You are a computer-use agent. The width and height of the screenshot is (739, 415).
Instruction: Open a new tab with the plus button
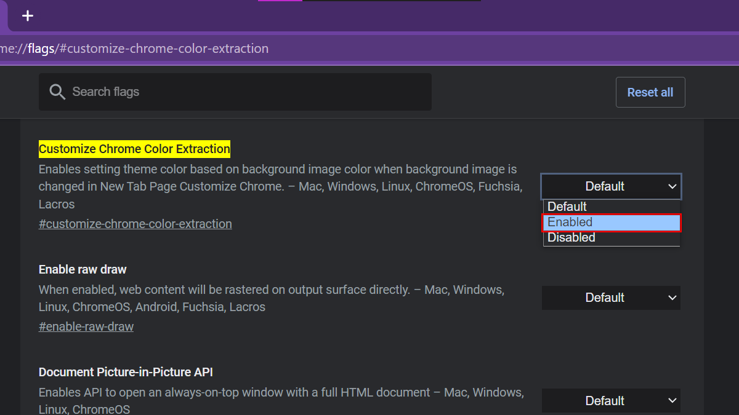28,16
